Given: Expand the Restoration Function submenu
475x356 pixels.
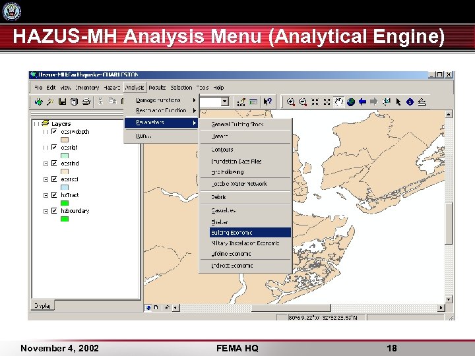Looking at the screenshot, I should pos(161,111).
